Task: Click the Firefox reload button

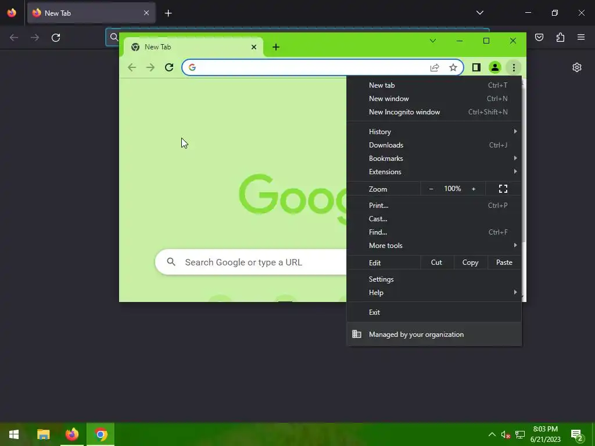Action: (56, 38)
